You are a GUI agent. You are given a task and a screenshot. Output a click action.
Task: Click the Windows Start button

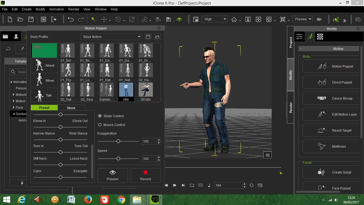[x=6, y=199]
